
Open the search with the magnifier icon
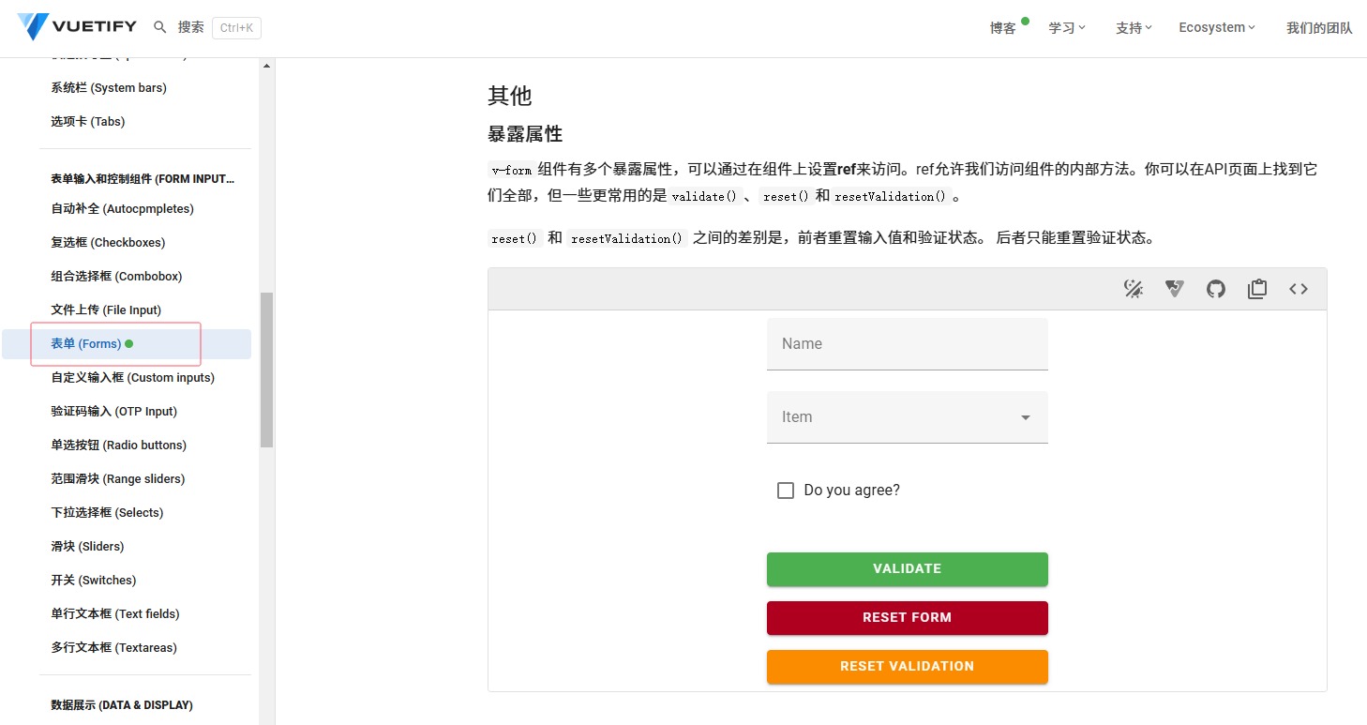click(x=160, y=26)
